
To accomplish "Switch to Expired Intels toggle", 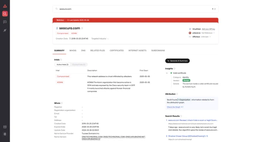I will [x=79, y=64].
